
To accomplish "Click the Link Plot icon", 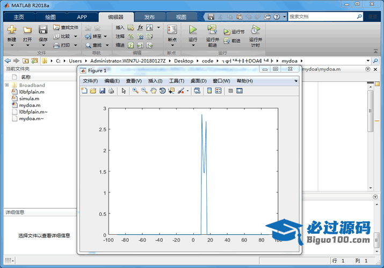I will pyautogui.click(x=197, y=91).
